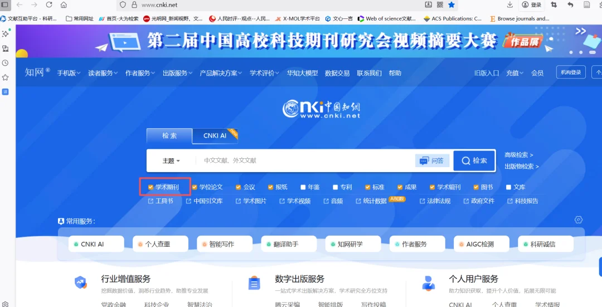The image size is (602, 307).
Task: Expand the 产品解决方案 menu
Action: click(x=221, y=73)
